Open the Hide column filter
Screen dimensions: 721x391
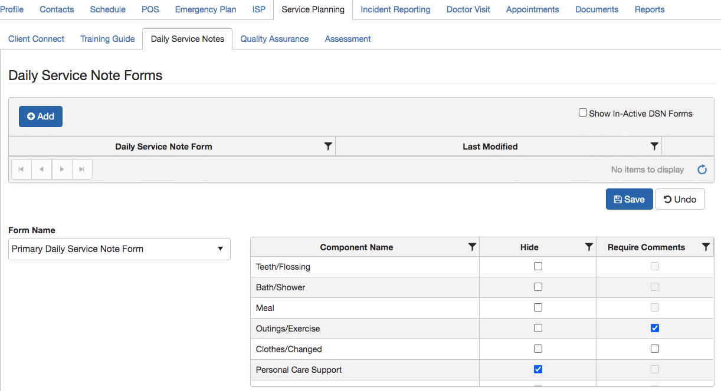(588, 247)
